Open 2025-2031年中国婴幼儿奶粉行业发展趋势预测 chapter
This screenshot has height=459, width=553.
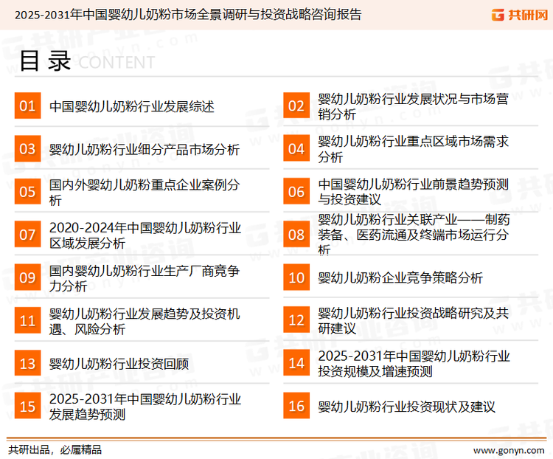click(145, 406)
